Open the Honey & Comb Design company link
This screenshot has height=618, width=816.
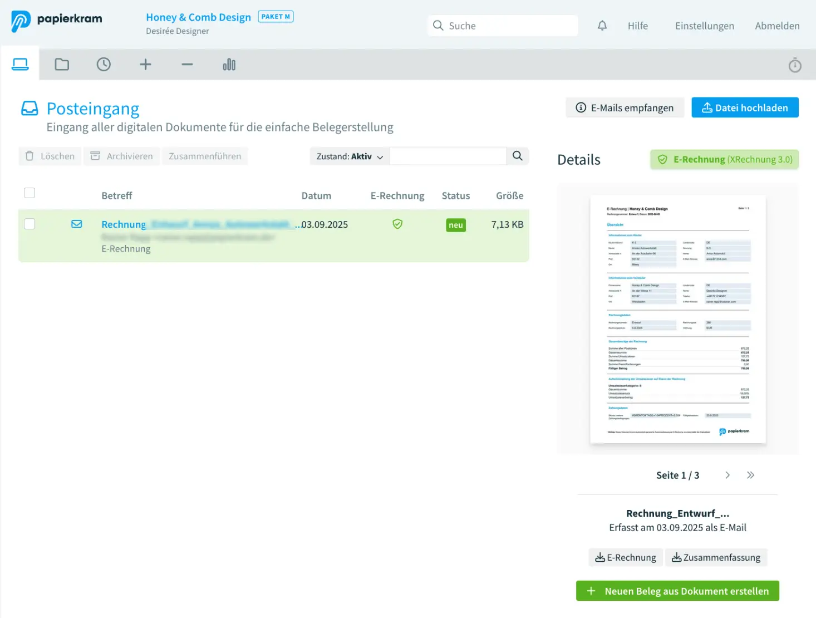[x=198, y=17]
